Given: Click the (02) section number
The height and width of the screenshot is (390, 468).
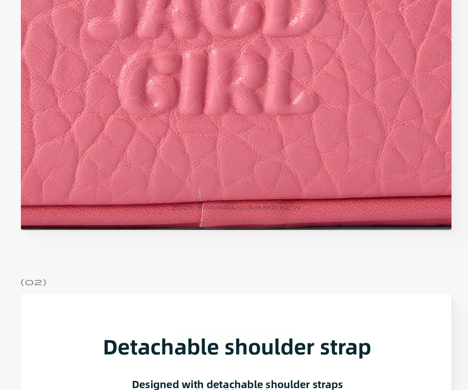Looking at the screenshot, I should click(x=33, y=283).
